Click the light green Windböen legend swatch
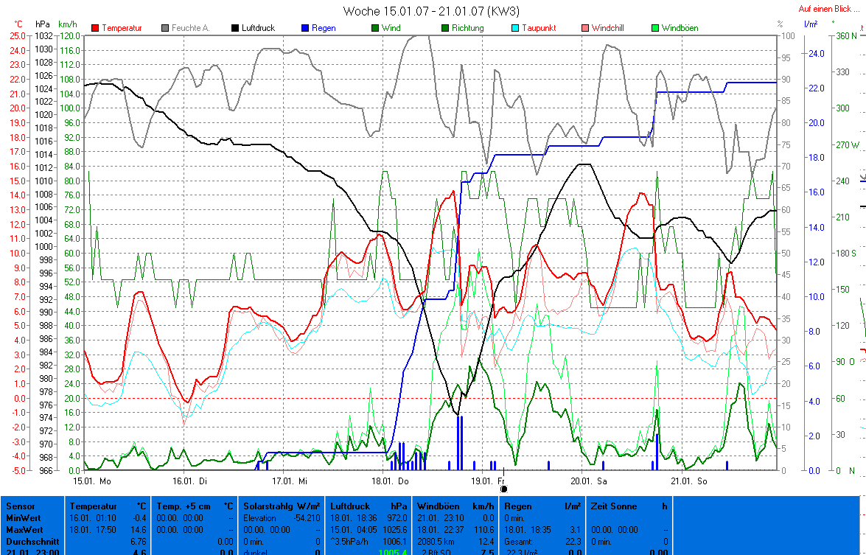The image size is (866, 555). 656,28
